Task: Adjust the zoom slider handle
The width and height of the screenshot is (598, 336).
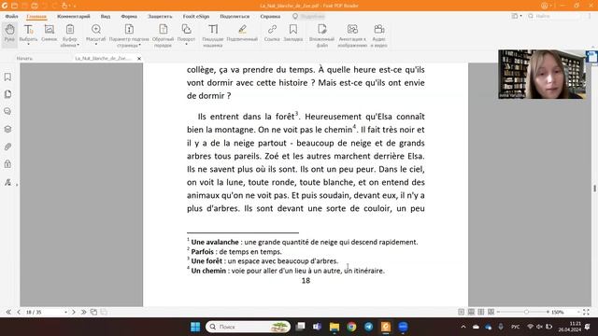Action: pos(526,312)
